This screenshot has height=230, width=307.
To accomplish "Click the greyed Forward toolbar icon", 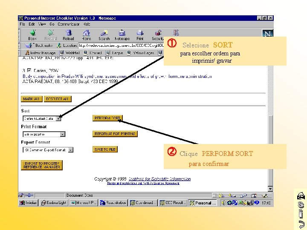I will point(50,35).
